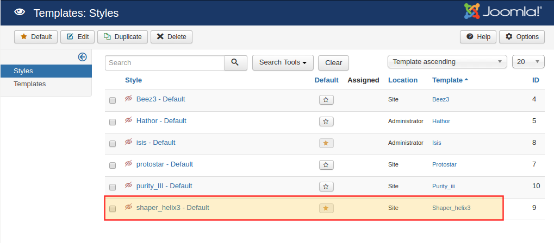The image size is (554, 243).
Task: Open the protostar - Default style link
Action: (x=165, y=164)
